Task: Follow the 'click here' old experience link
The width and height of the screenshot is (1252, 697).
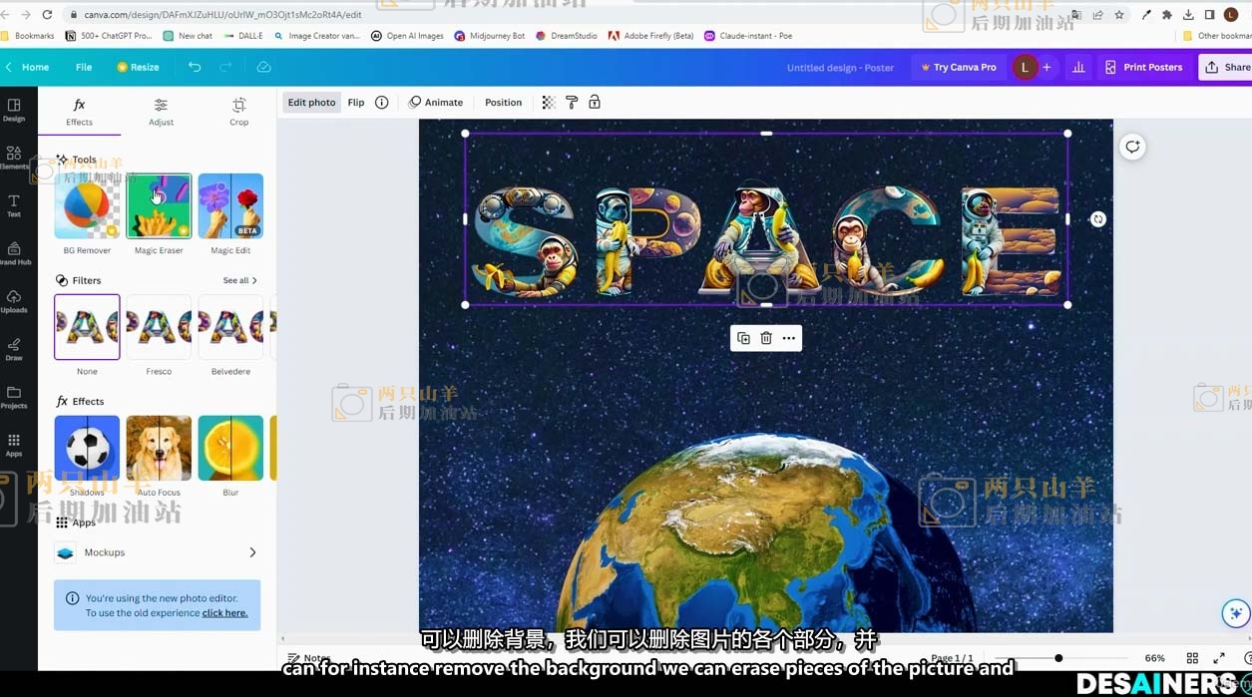Action: (x=224, y=613)
